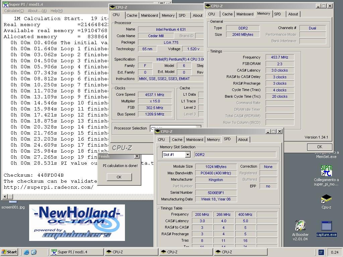
Task: Click the Serial Number value '5D06E9F1'
Action: (x=216, y=193)
